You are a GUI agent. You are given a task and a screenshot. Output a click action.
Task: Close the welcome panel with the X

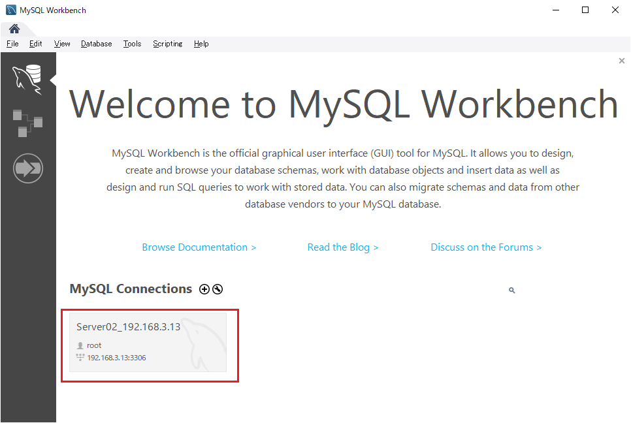tap(622, 61)
